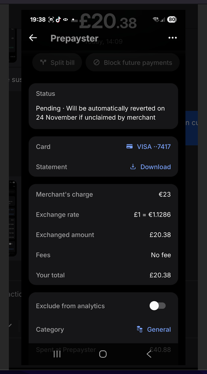Click the category coins icon
The width and height of the screenshot is (207, 374).
(x=140, y=329)
